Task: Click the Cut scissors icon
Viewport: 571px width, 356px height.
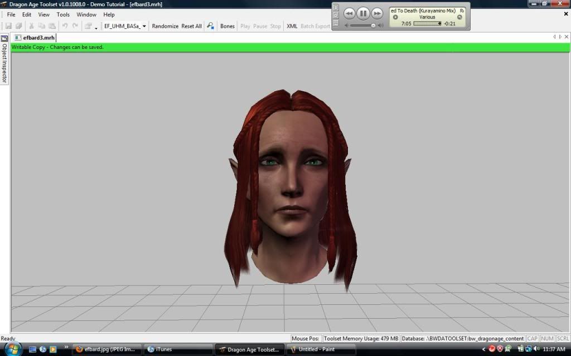Action: point(32,26)
